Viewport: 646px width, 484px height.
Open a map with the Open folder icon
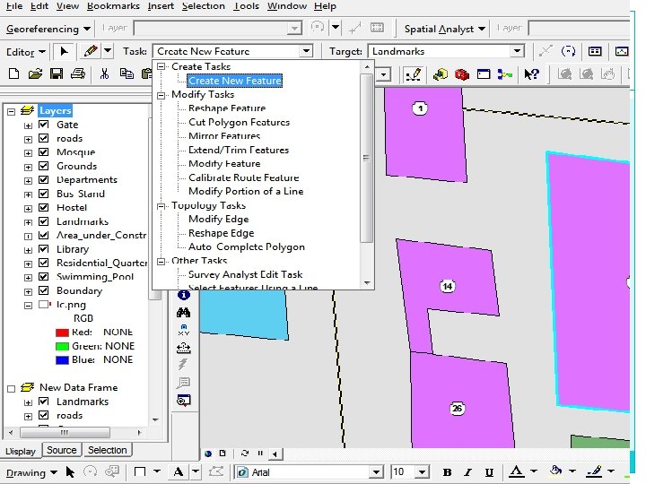point(35,74)
